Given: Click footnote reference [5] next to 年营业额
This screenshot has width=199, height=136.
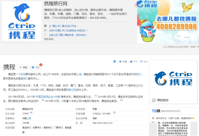Looking at the screenshot, I should tap(114, 113).
